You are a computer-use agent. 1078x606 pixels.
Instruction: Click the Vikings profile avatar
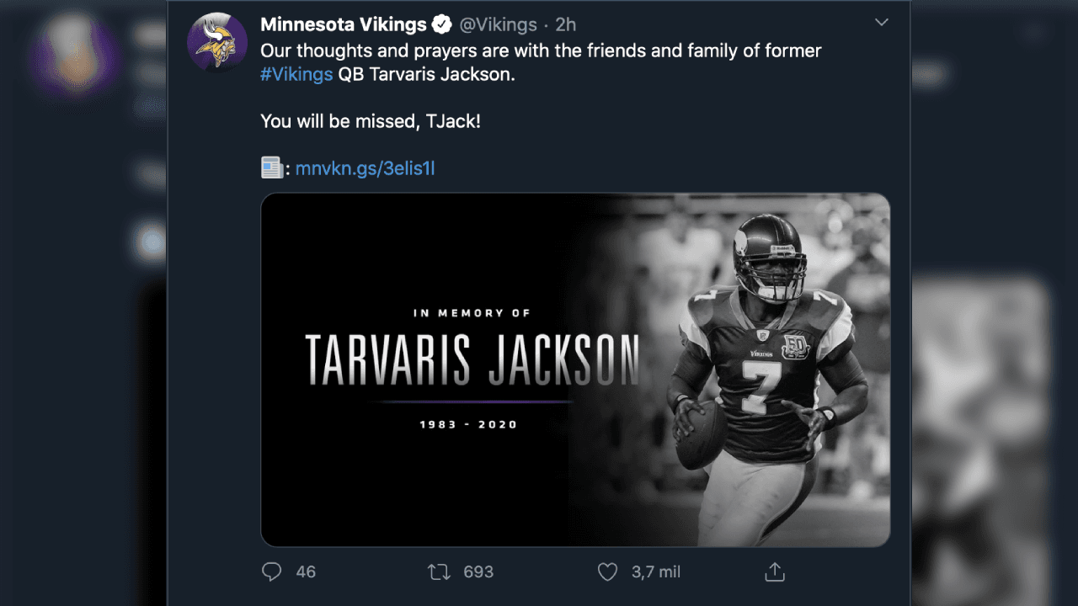216,42
